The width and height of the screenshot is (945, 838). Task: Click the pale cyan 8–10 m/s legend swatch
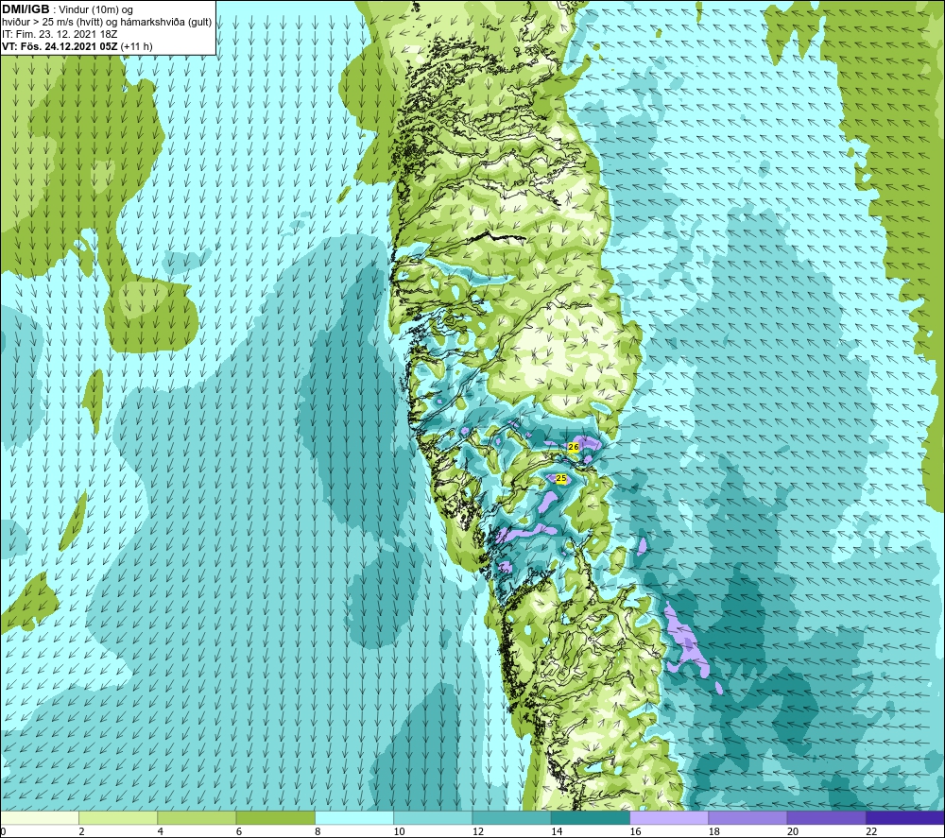pos(354,818)
